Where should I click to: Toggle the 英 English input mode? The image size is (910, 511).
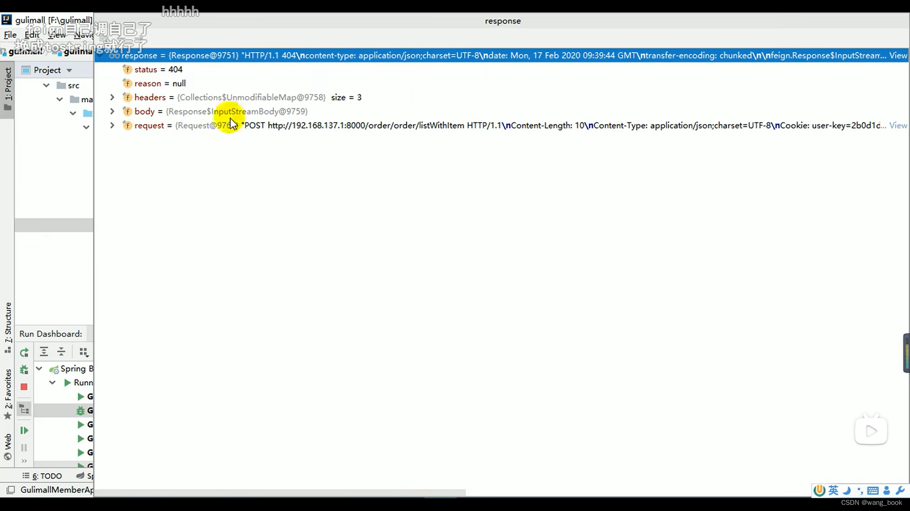pos(833,491)
